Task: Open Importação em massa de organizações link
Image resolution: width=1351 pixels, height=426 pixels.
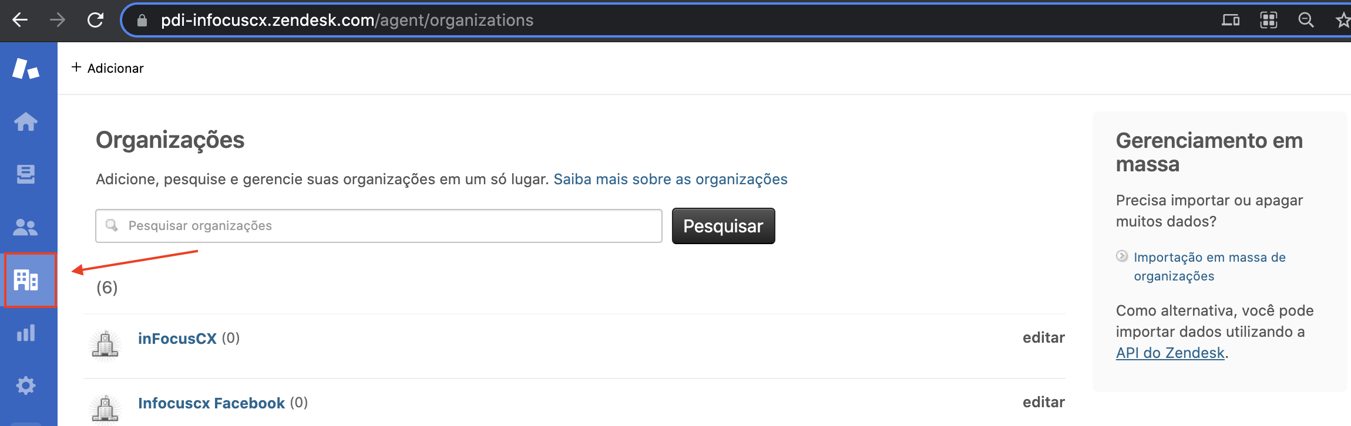Action: (1209, 266)
